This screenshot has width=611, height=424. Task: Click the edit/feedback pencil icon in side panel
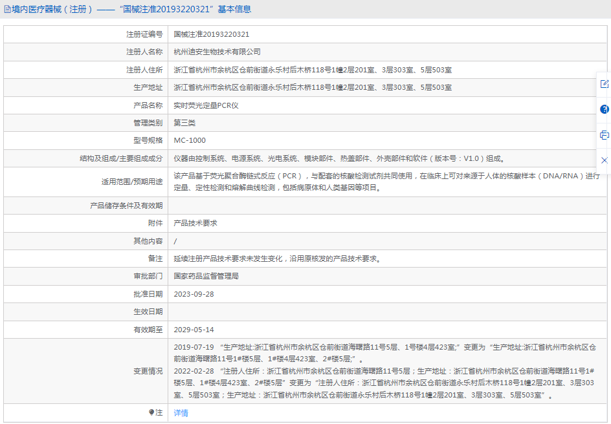pos(604,83)
